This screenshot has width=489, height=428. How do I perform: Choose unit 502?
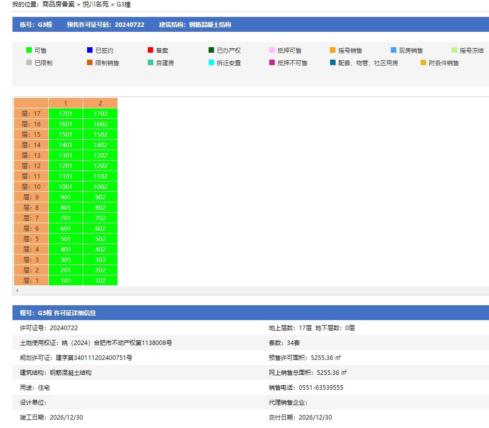[x=101, y=239]
